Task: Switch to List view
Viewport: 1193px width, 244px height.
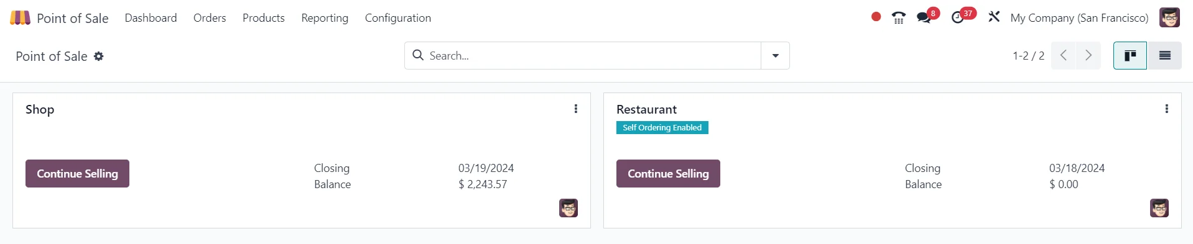Action: click(x=1164, y=56)
